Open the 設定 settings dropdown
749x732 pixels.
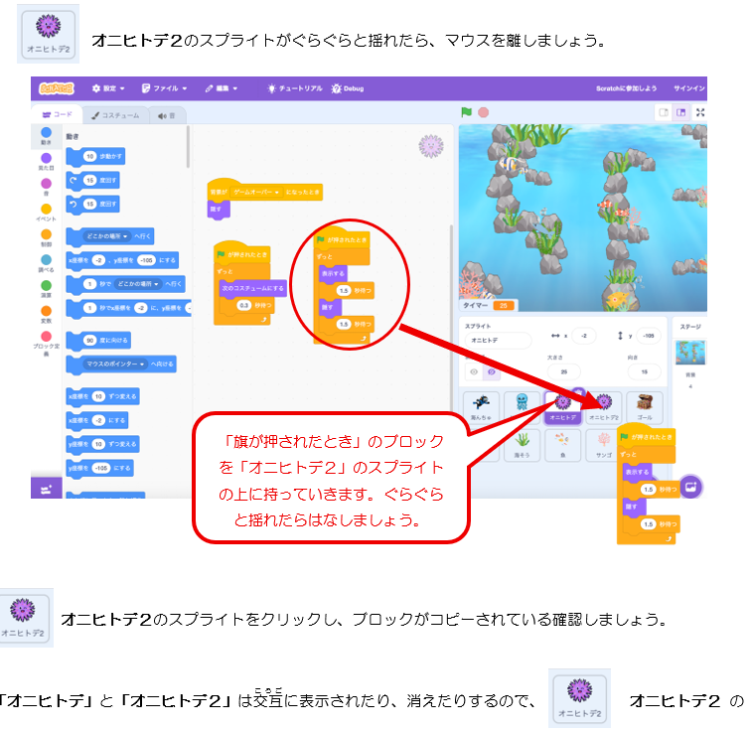tap(110, 88)
